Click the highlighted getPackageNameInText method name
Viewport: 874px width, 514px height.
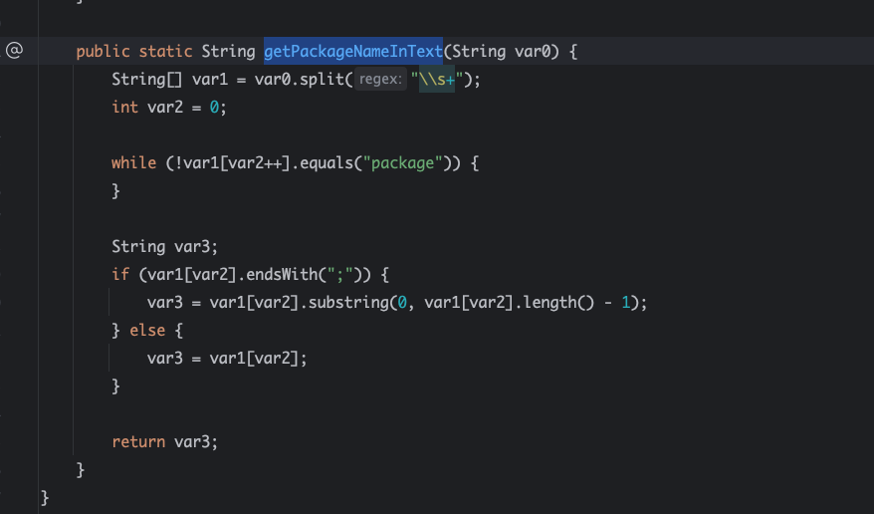(352, 51)
